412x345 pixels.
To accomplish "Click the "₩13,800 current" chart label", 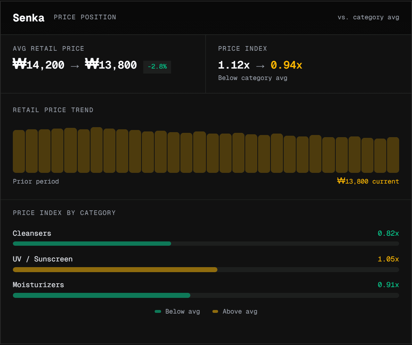I will coord(368,181).
